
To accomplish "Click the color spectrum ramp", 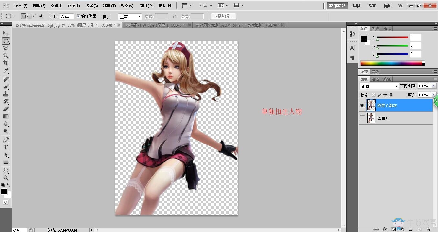I will (x=392, y=63).
